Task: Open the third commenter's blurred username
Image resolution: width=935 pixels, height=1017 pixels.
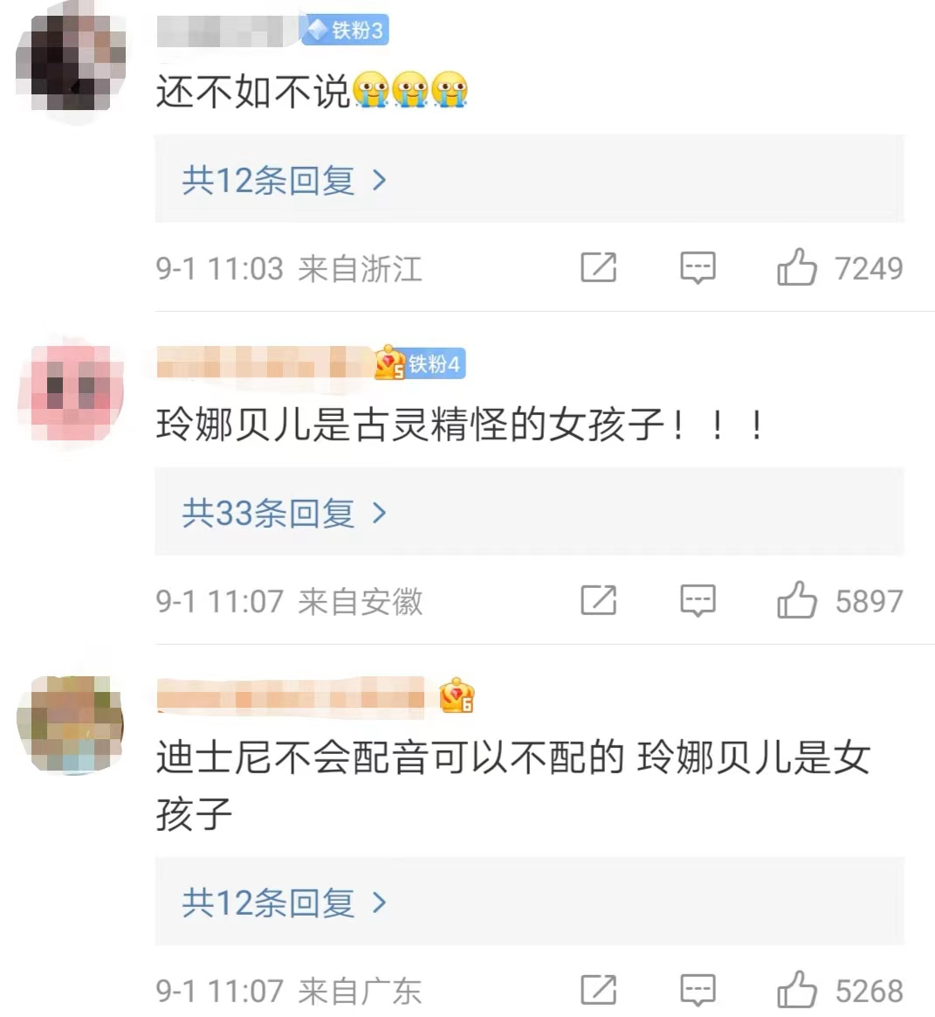Action: tap(291, 697)
